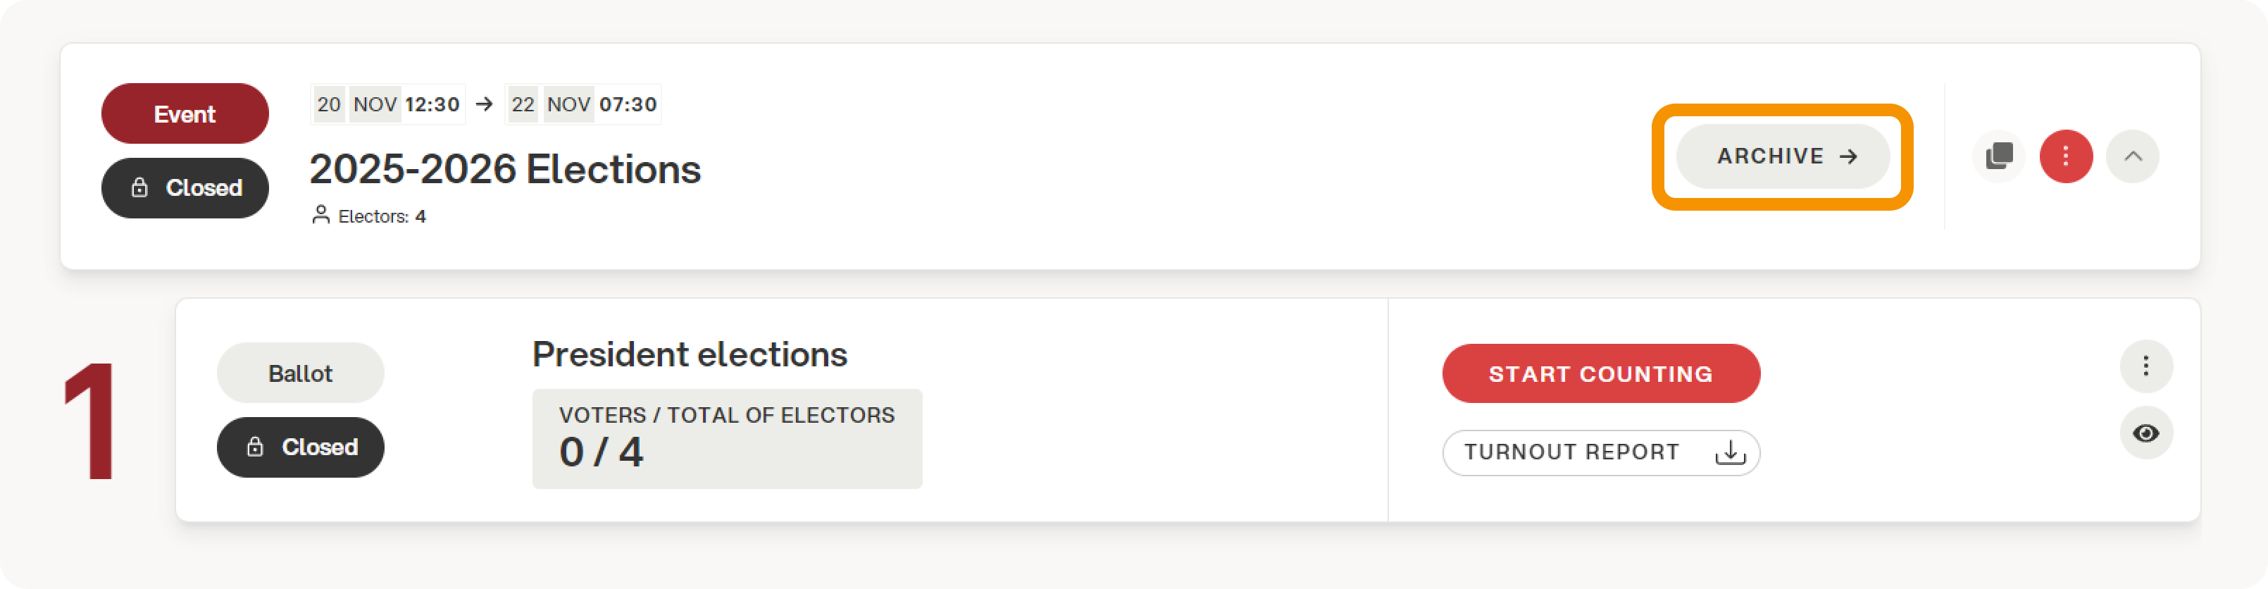Click the 20 NOV 12:30 start date
The height and width of the screenshot is (589, 2268).
point(387,105)
